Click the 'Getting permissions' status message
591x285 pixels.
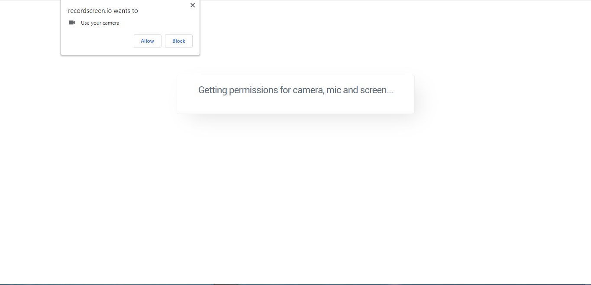296,90
